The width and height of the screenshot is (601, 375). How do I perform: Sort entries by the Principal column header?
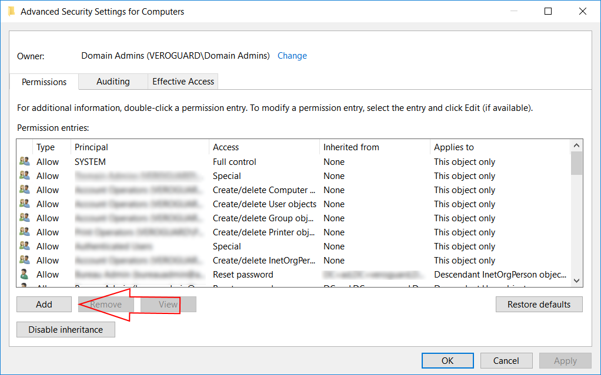139,147
